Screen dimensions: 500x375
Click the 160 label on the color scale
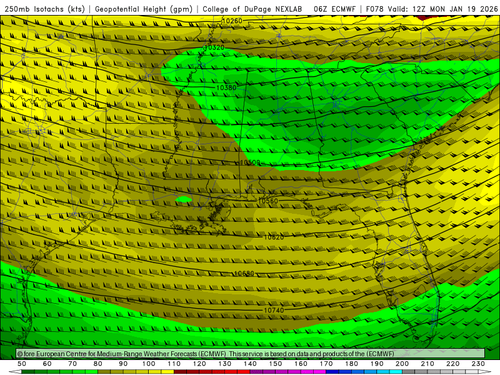tap(301, 364)
